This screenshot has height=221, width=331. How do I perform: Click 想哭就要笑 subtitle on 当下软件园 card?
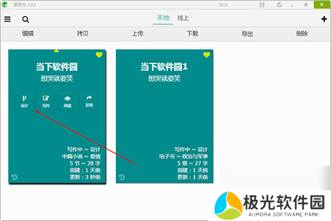(57, 79)
